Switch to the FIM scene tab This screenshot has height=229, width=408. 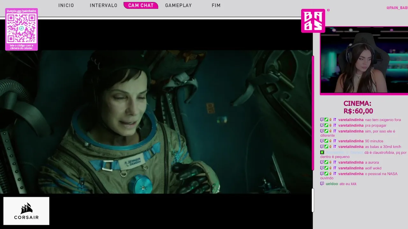pyautogui.click(x=216, y=5)
